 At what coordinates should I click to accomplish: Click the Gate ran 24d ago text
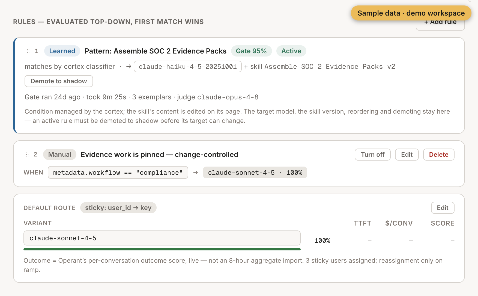(x=53, y=97)
